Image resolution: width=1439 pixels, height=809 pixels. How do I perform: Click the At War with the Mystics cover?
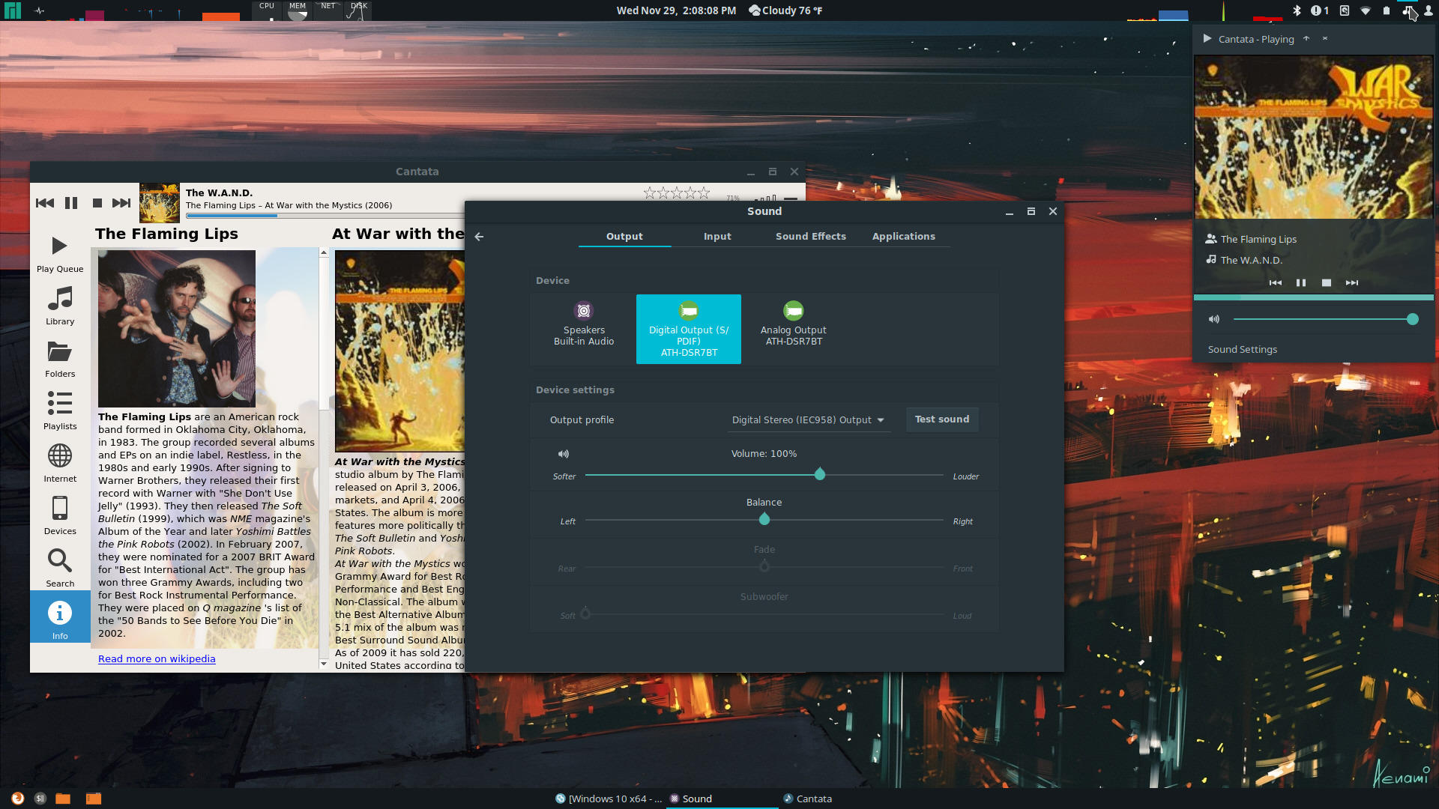coord(399,351)
